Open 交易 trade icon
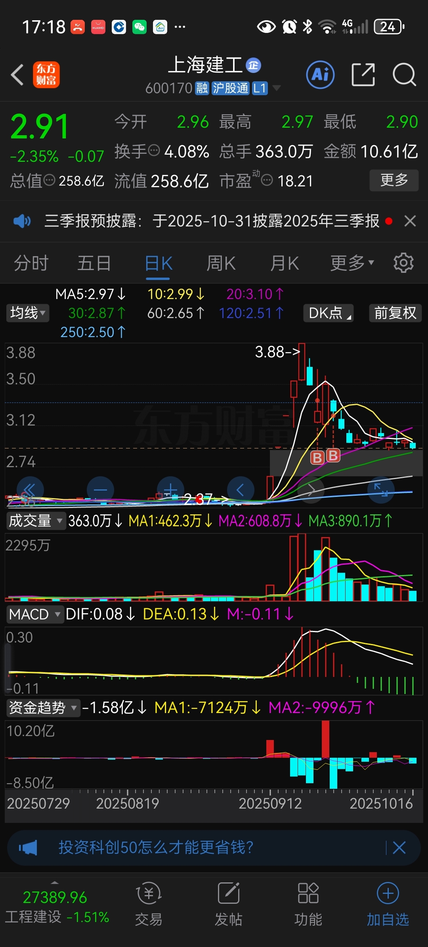 pyautogui.click(x=149, y=904)
